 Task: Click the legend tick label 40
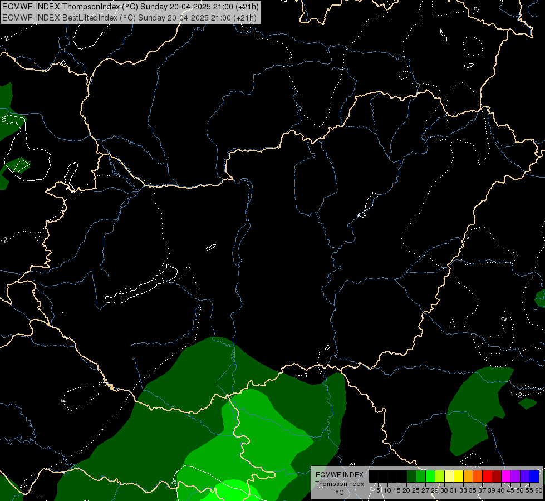tap(500, 490)
